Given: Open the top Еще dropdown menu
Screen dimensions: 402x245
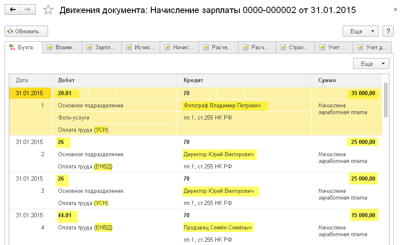Looking at the screenshot, I should coord(361,31).
